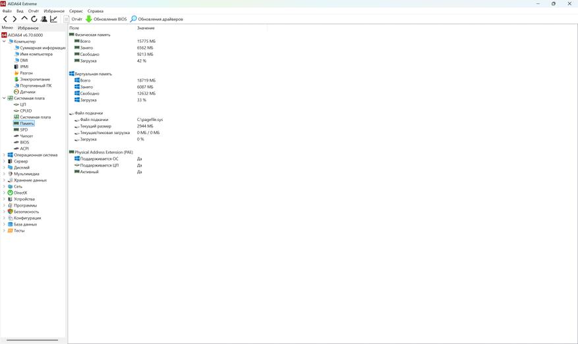Click the Конфигурация icon in tree
This screenshot has width=578, height=344.
[x=11, y=218]
